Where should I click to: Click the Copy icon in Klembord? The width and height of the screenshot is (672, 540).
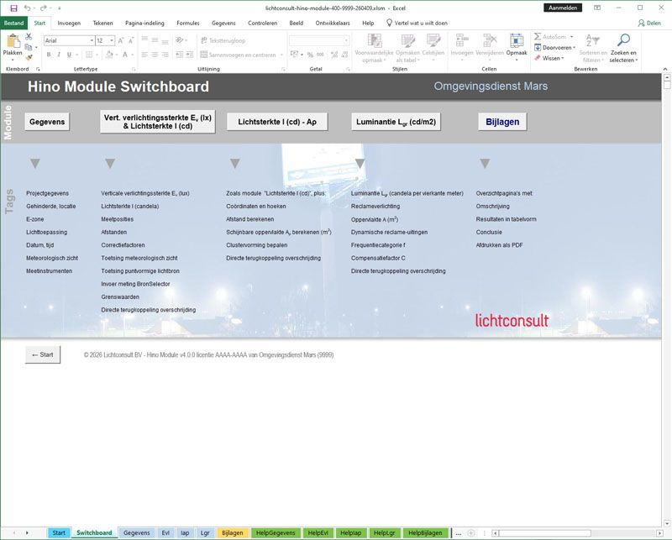[x=29, y=47]
